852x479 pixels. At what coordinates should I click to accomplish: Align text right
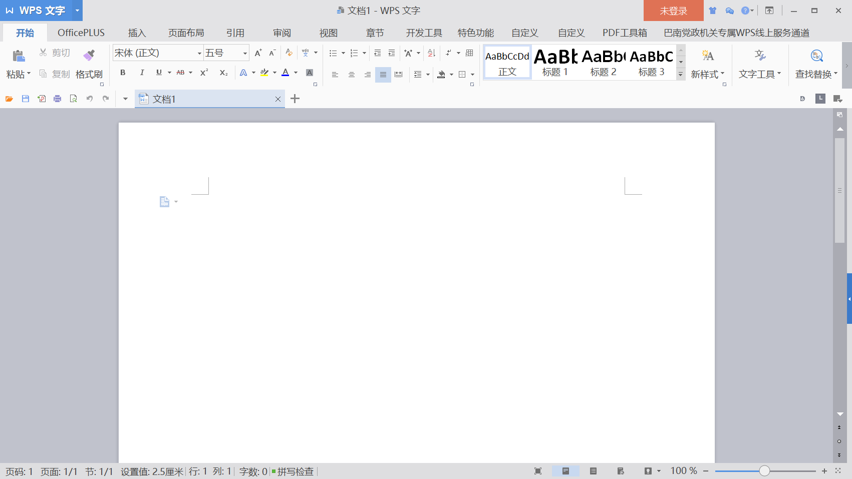click(x=368, y=75)
